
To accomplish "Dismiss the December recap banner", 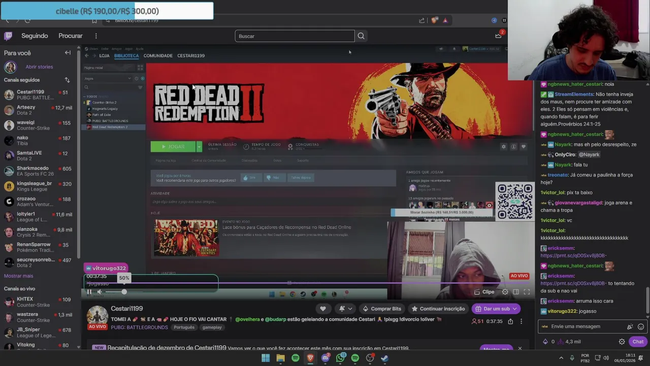I will [519, 348].
